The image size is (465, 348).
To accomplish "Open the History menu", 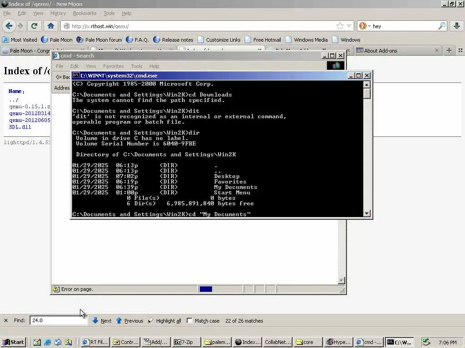I will point(58,13).
